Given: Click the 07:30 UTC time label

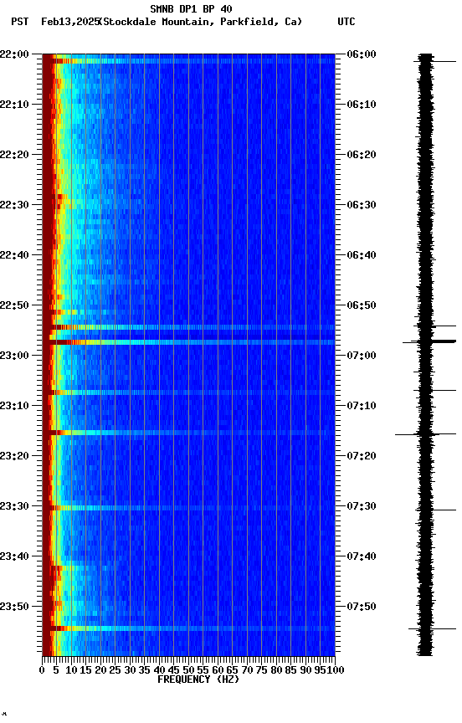Looking at the screenshot, I should coord(361,506).
